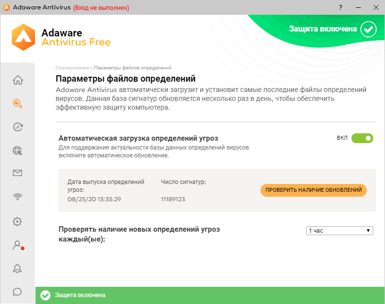Open the account icon with red dot
This screenshot has width=385, height=304.
(x=18, y=245)
